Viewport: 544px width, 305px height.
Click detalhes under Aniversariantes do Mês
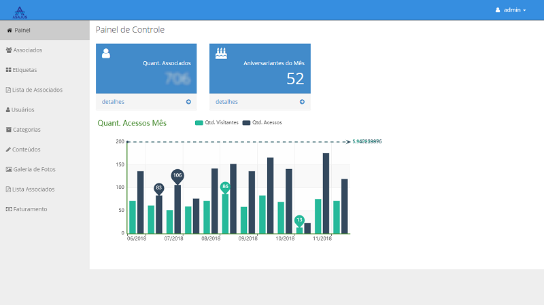226,102
